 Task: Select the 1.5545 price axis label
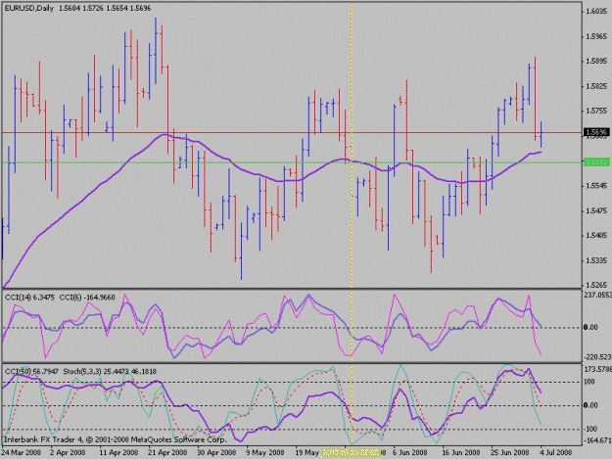[596, 186]
